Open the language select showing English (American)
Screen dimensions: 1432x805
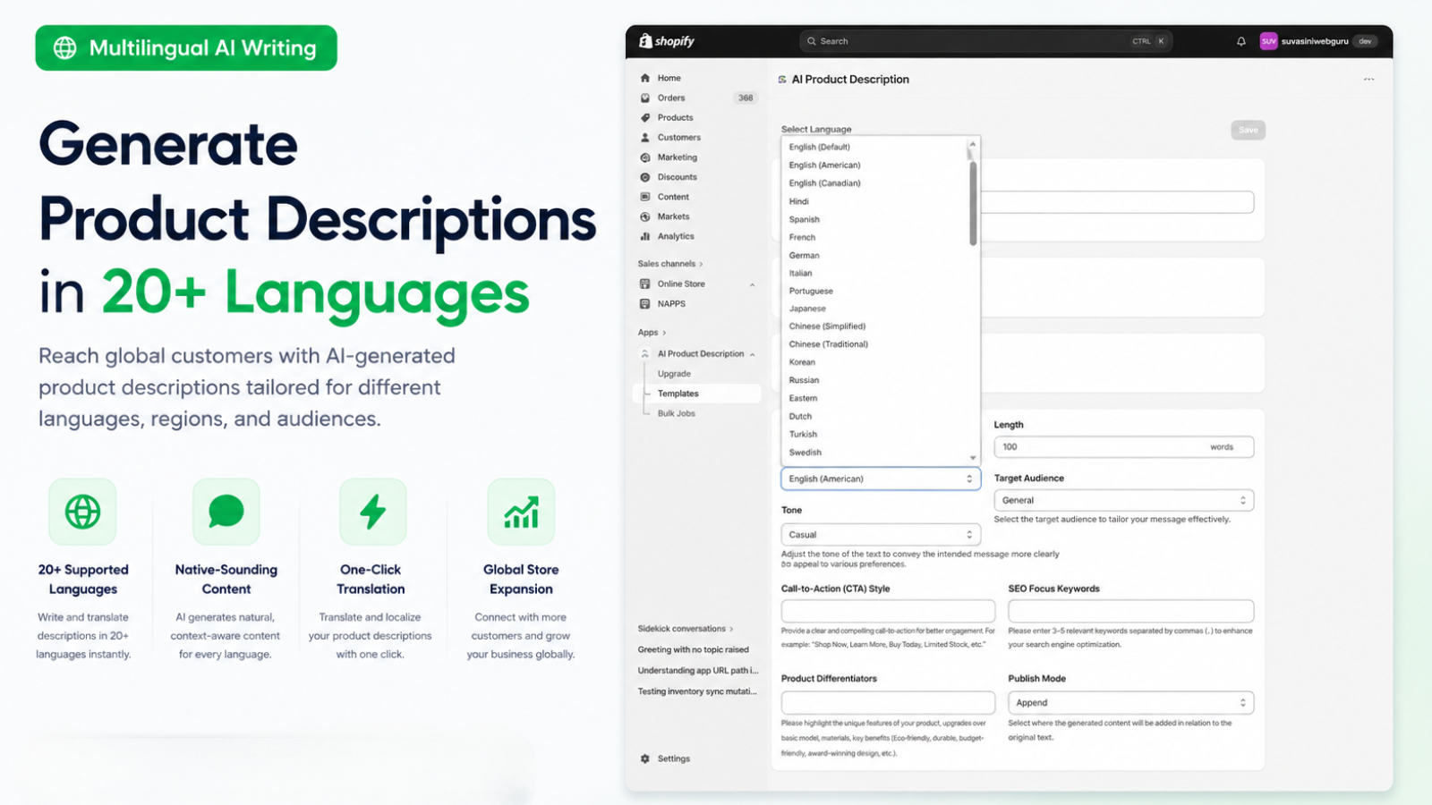pyautogui.click(x=881, y=479)
